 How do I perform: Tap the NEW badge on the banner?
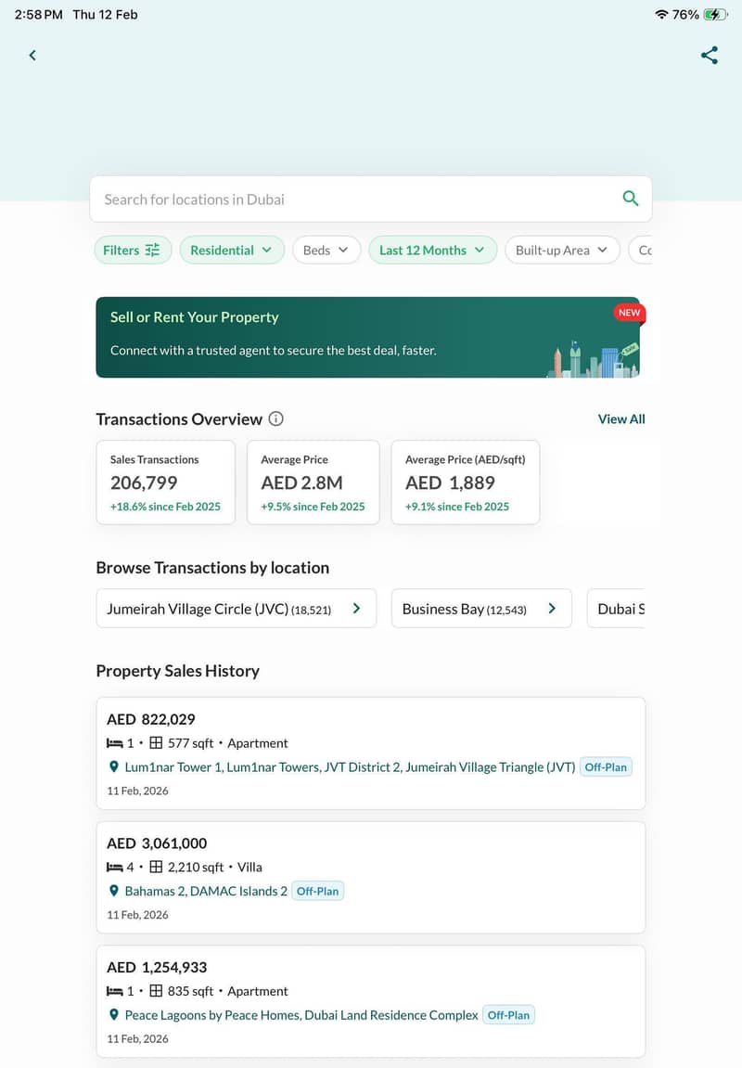(x=629, y=313)
